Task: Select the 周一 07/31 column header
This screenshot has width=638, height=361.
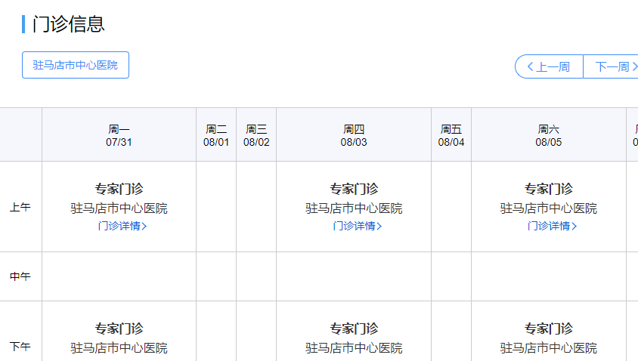Action: [x=119, y=135]
